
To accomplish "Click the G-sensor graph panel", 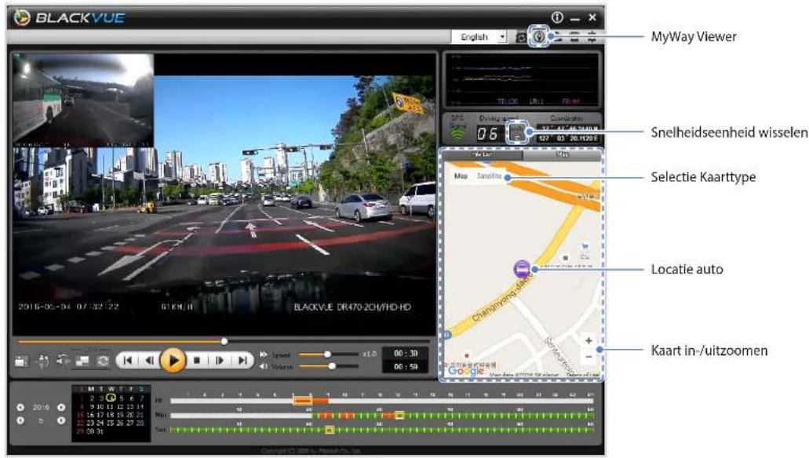I will (522, 79).
